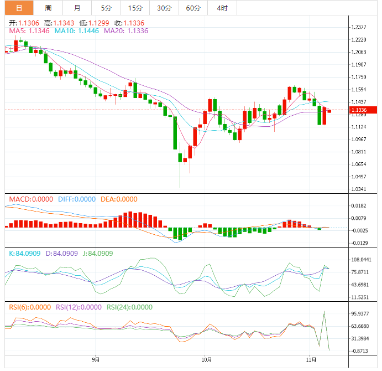Click the 0.0182 MACD axis label
Viewport: 382px width, 371px height.
[359, 206]
